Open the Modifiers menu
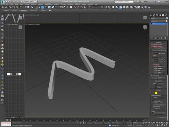The height and width of the screenshot is (127, 169). click(33, 4)
